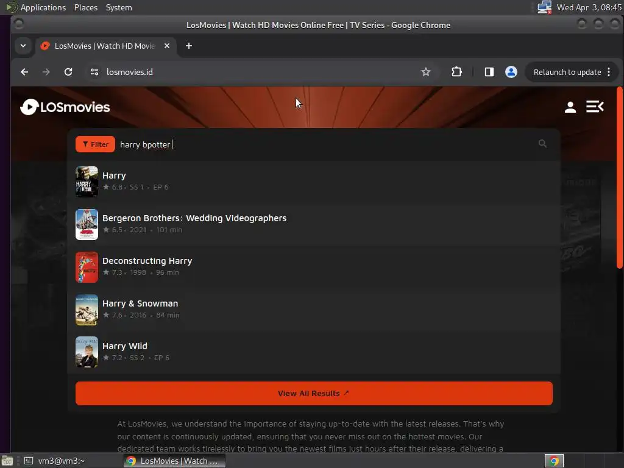The width and height of the screenshot is (624, 468).
Task: Open the Deconstructing Harry poster thumbnail
Action: point(87,267)
